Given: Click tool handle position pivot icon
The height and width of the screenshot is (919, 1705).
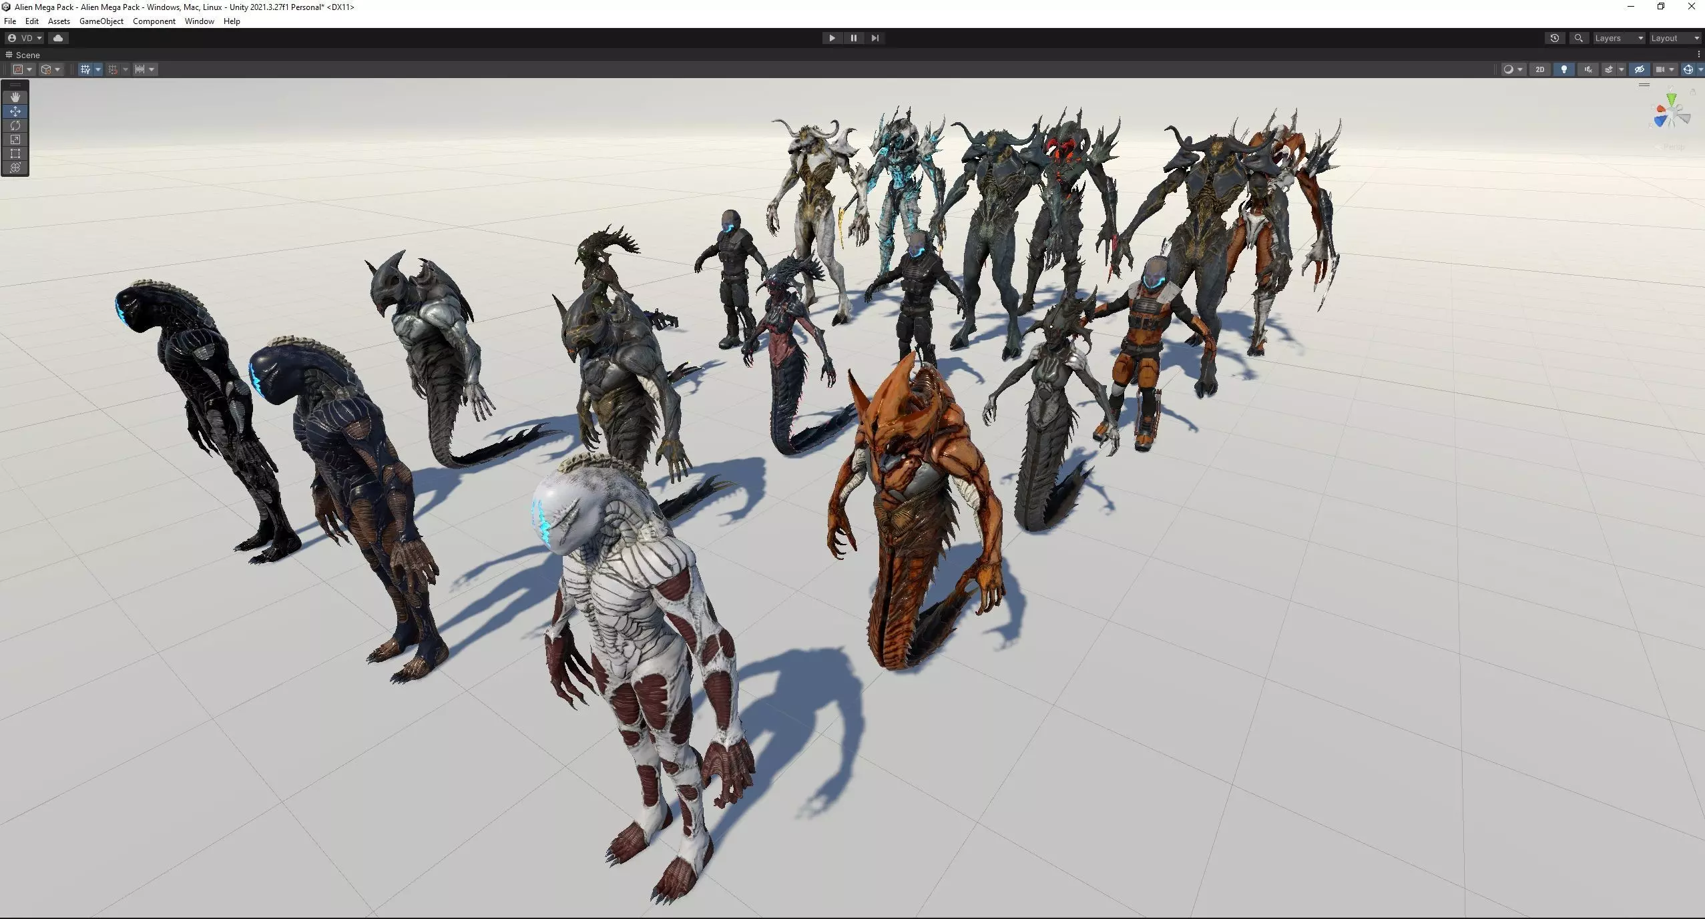Looking at the screenshot, I should (18, 69).
